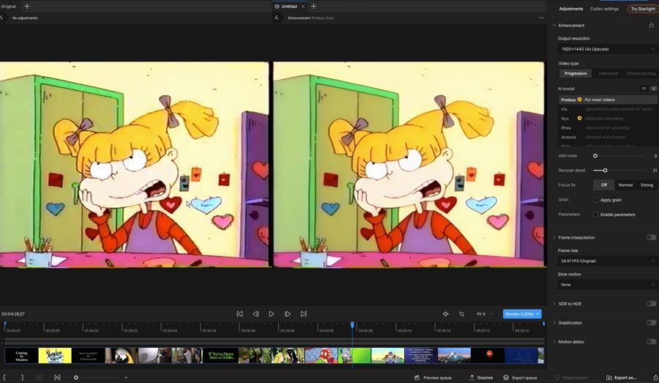Zoom in on the timeline with the plus icon
Viewport: 659px width, 383px height.
pos(126,378)
